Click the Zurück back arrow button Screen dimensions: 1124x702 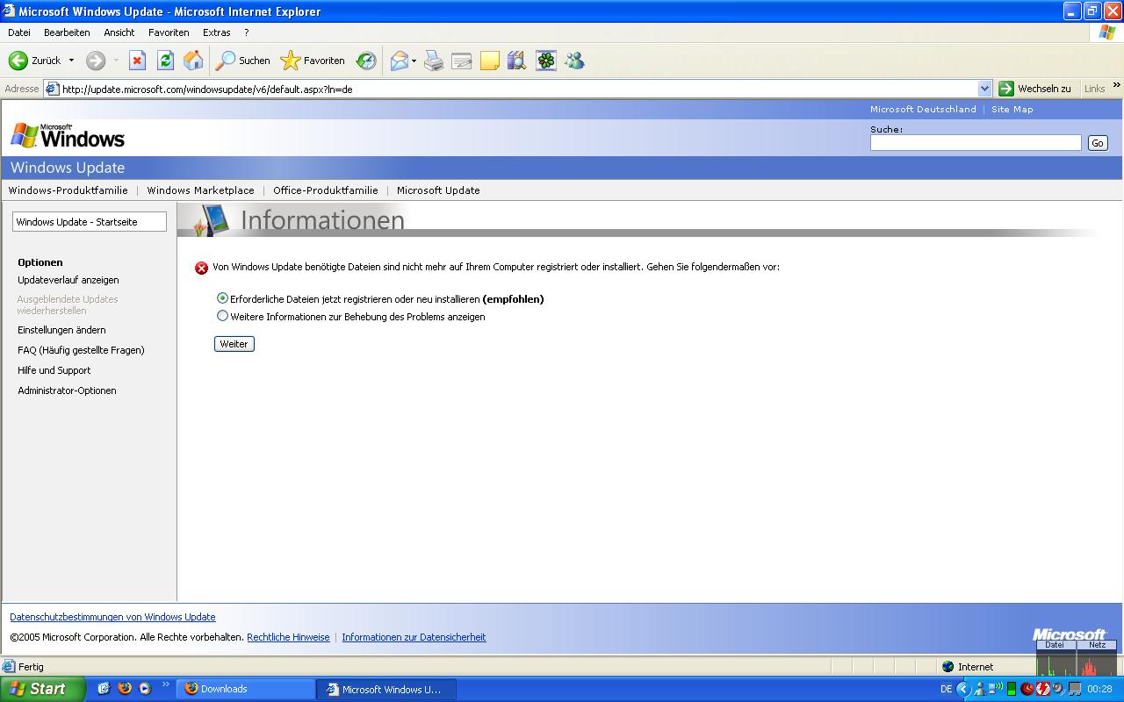(x=34, y=61)
